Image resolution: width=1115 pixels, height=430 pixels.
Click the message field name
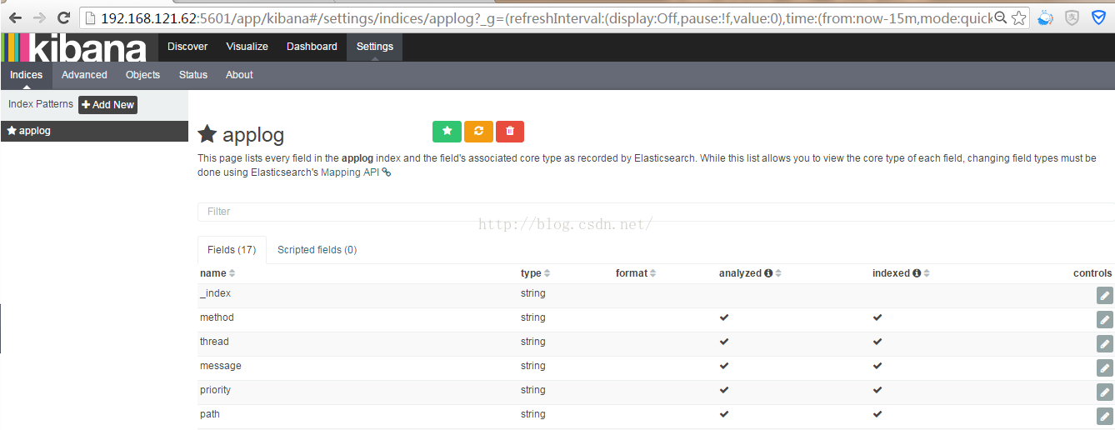click(x=220, y=366)
